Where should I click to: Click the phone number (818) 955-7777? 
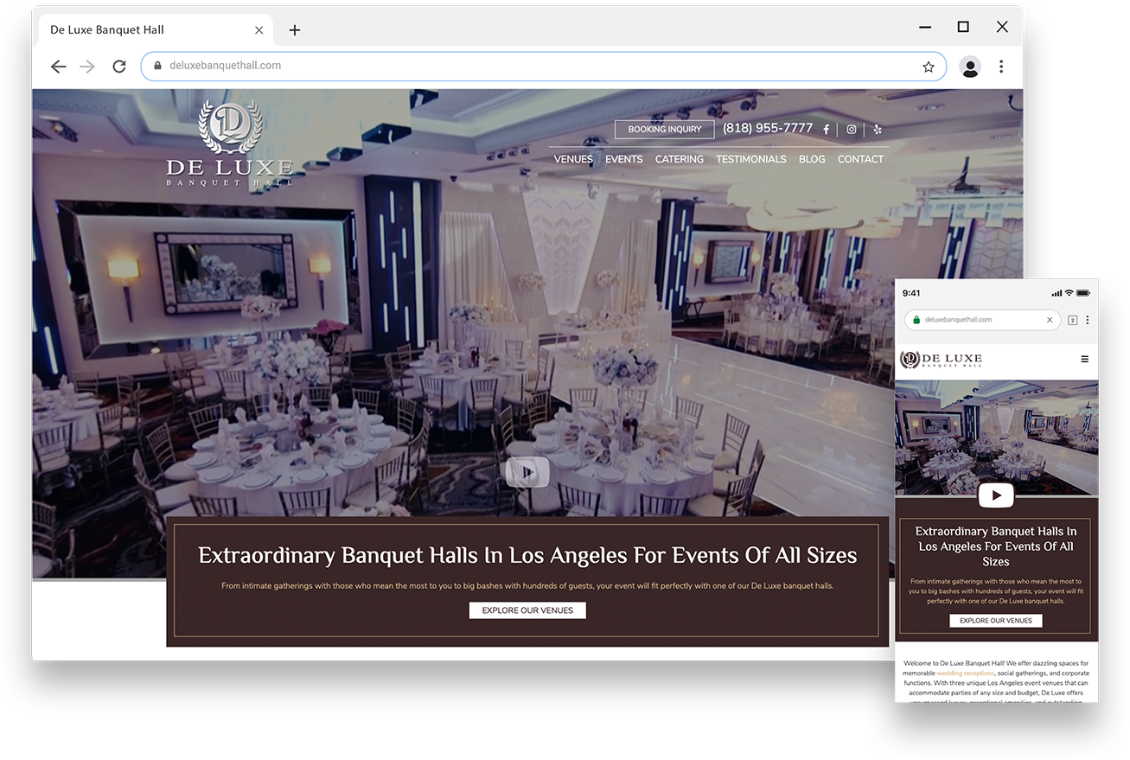tap(768, 128)
